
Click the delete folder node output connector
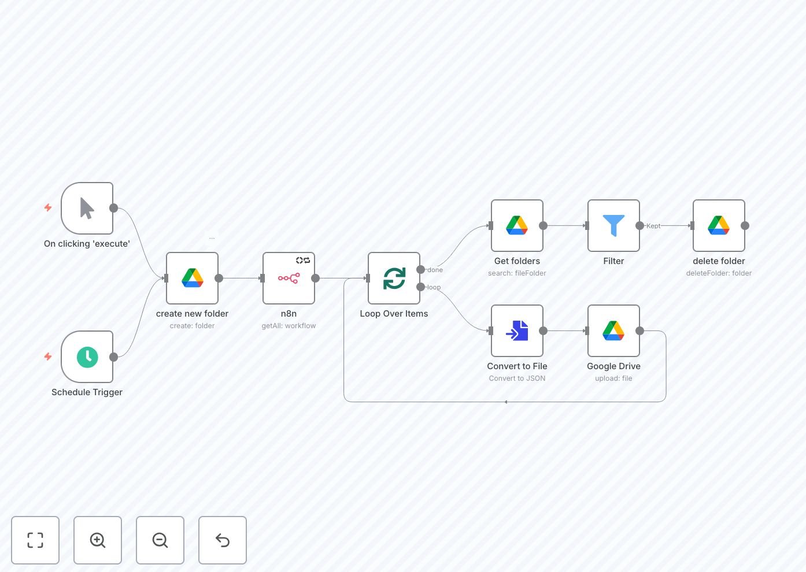click(745, 226)
